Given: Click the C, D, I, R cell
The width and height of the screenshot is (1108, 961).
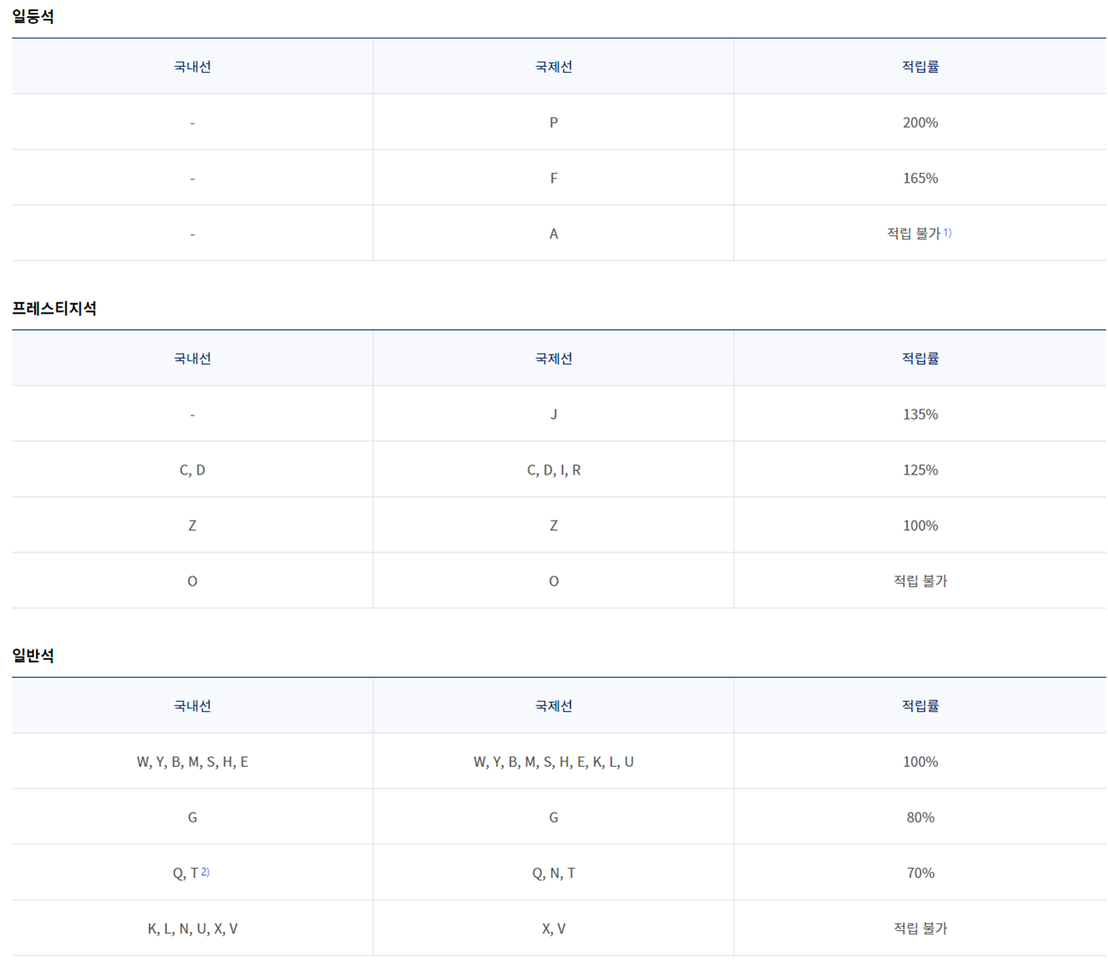Looking at the screenshot, I should (553, 469).
